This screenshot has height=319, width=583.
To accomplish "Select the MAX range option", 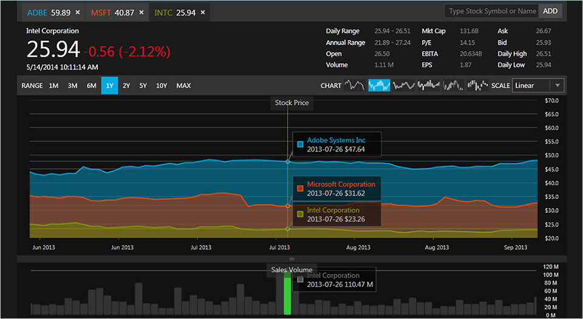I will coord(183,86).
